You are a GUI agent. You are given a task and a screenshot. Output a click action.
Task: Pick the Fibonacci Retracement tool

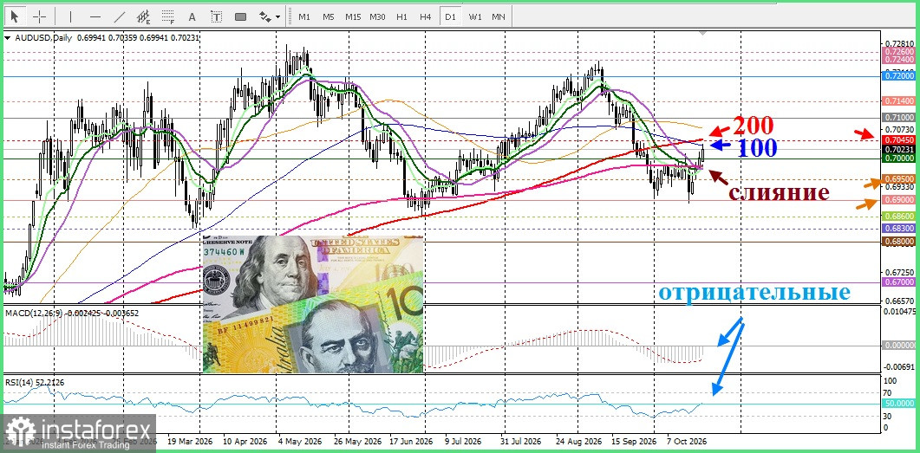(x=168, y=16)
